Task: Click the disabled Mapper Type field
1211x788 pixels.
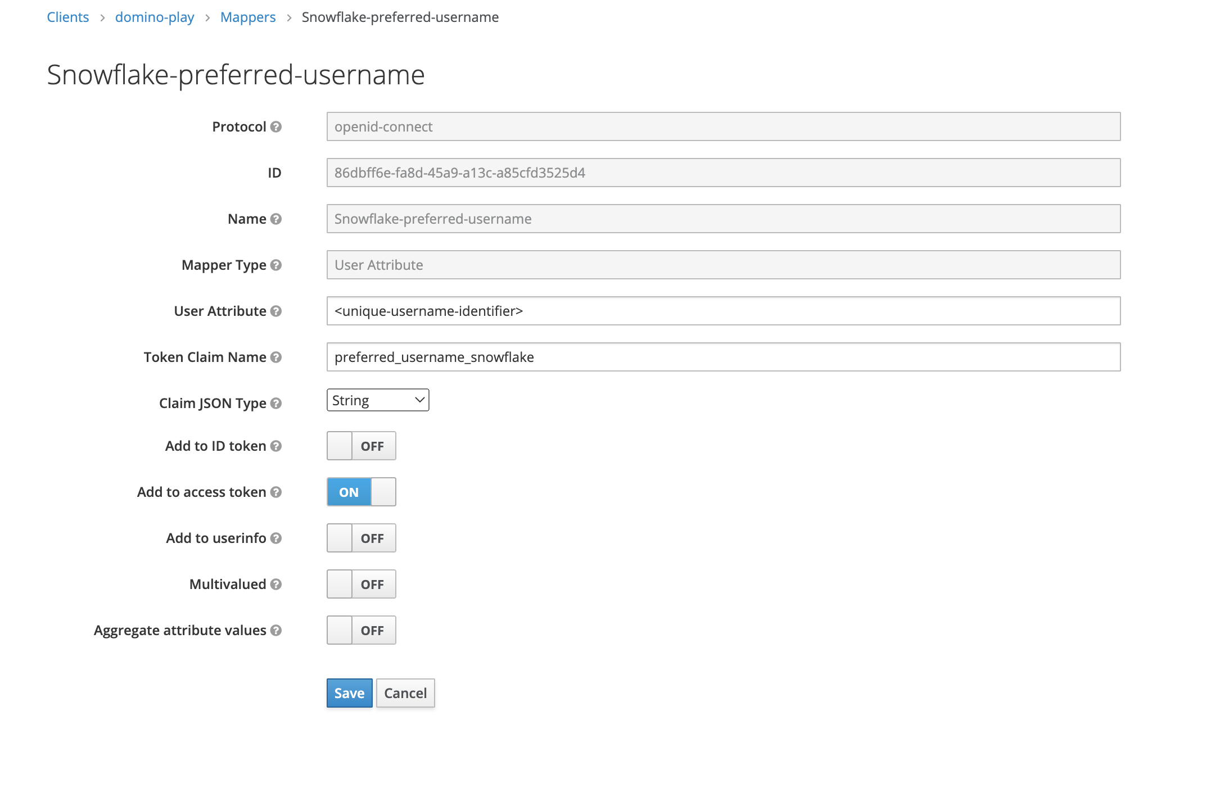Action: pyautogui.click(x=724, y=265)
